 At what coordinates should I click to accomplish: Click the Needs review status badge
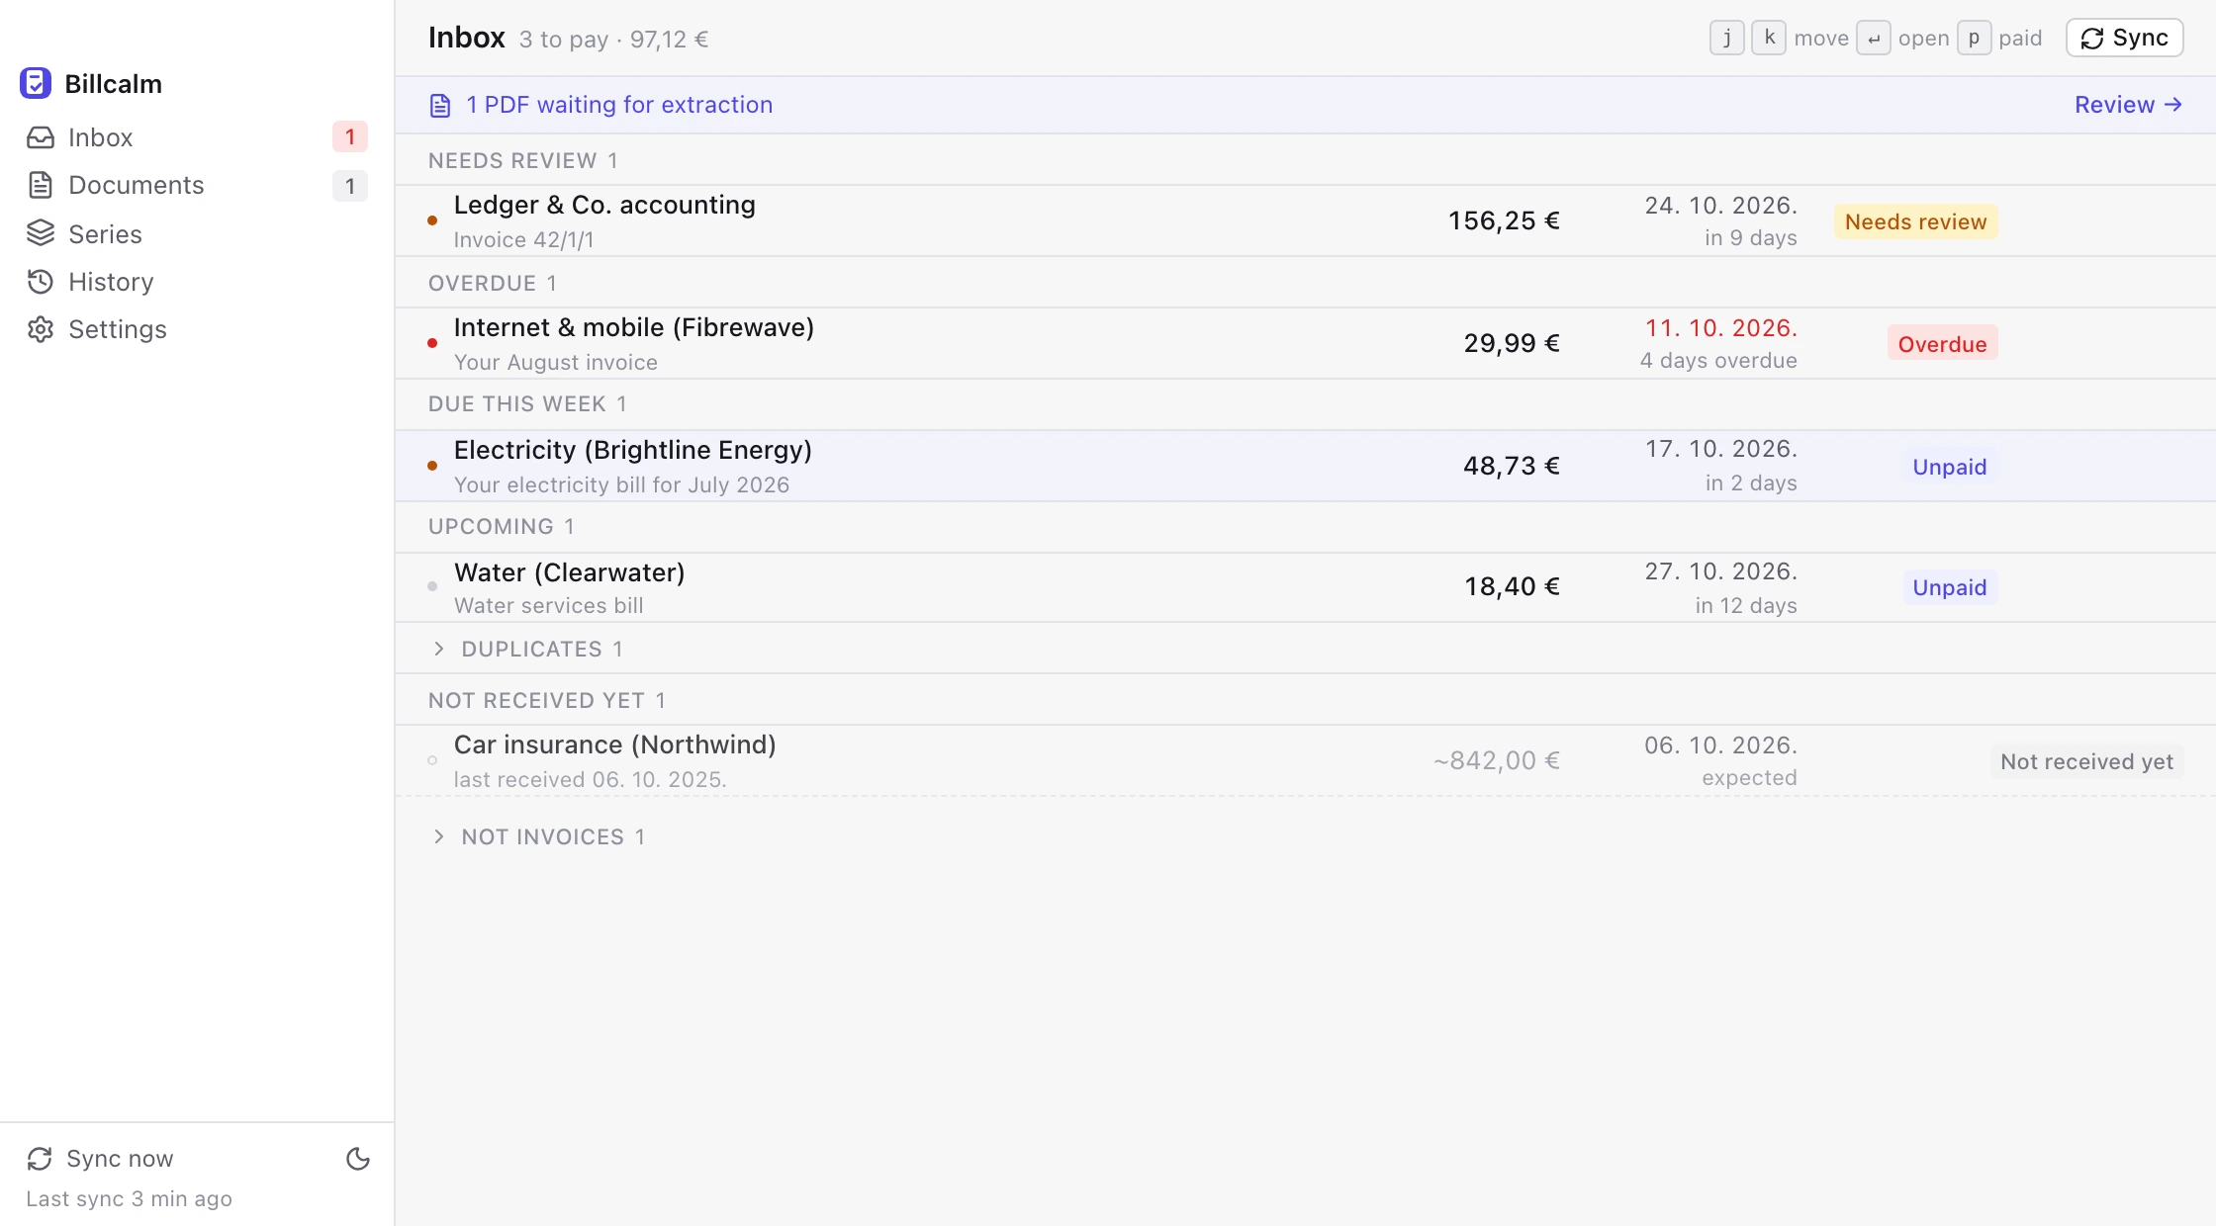coord(1915,221)
